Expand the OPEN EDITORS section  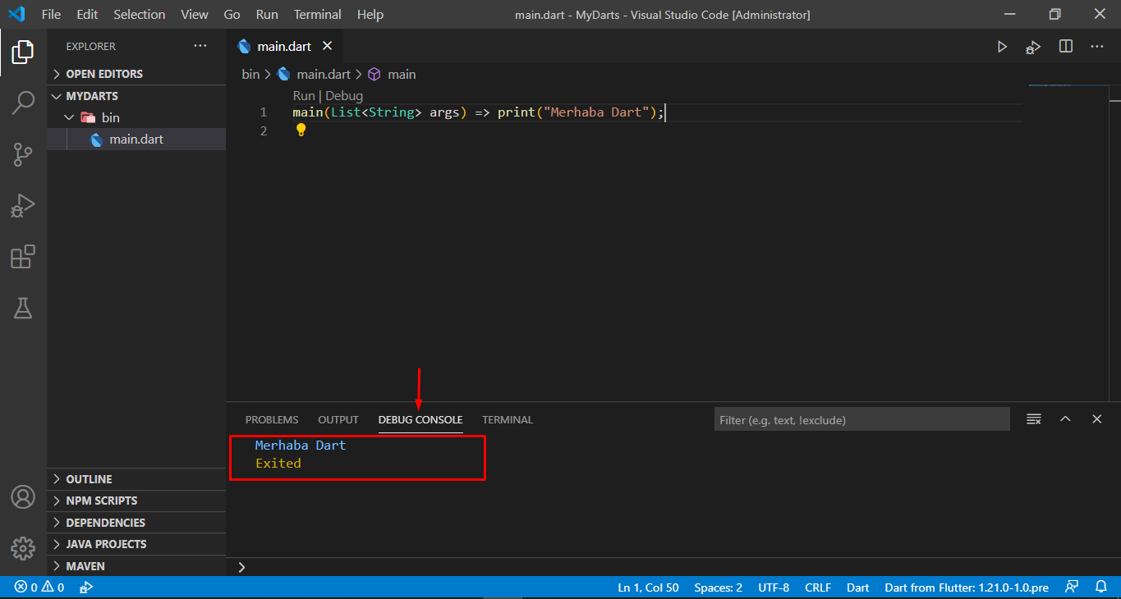coord(103,74)
